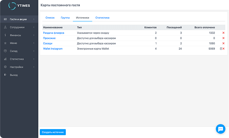The image size is (229, 138).
Task: Delete the Раздача флаеров source row
Action: coord(223,33)
